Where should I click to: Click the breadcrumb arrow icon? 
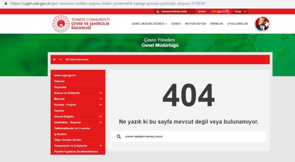[x=60, y=59]
